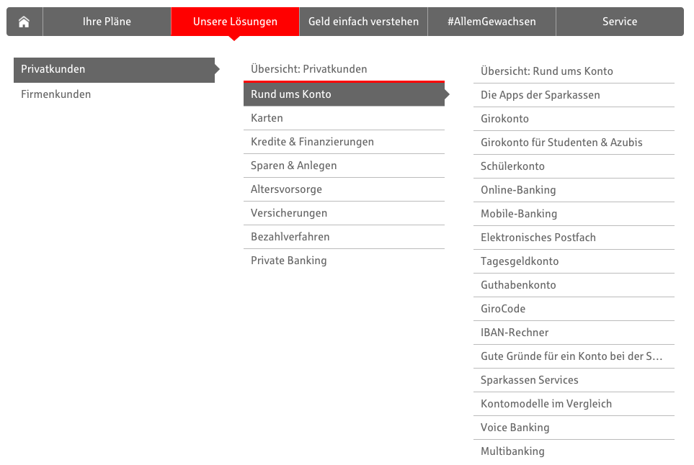Click the home icon in navigation bar
The image size is (694, 465).
click(x=25, y=22)
